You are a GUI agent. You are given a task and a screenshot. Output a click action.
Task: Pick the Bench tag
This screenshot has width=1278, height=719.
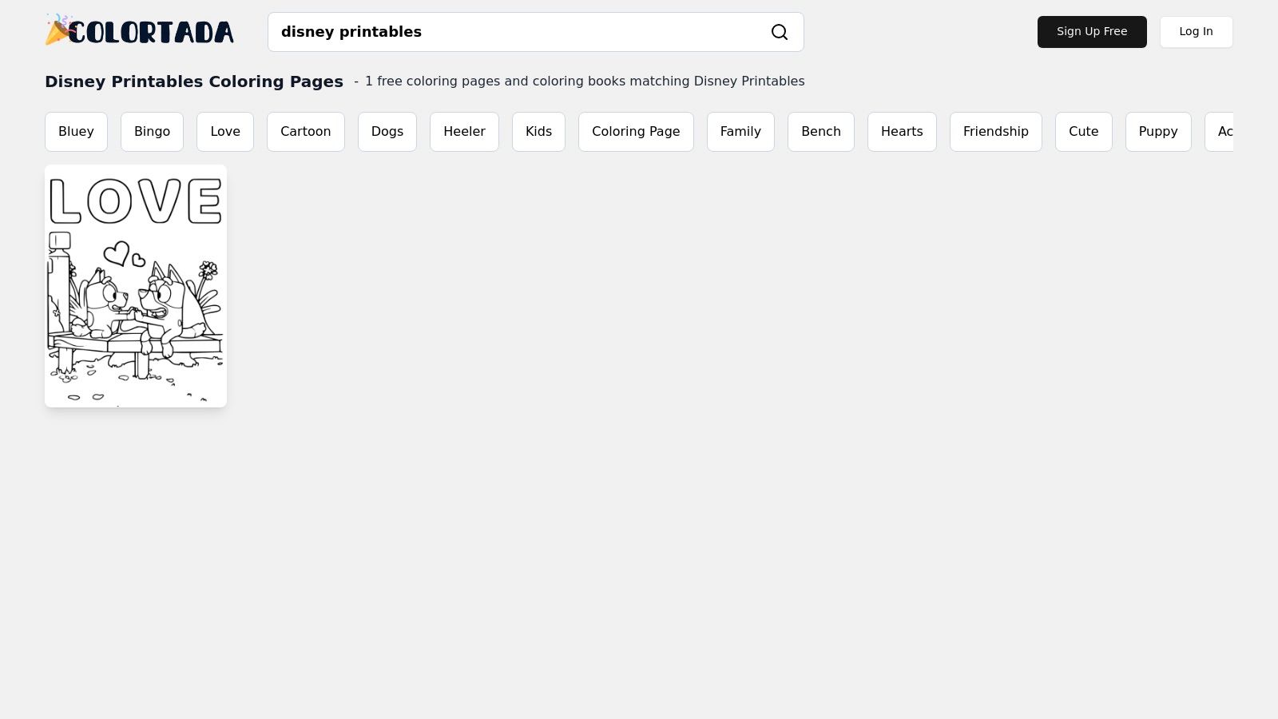click(x=821, y=132)
